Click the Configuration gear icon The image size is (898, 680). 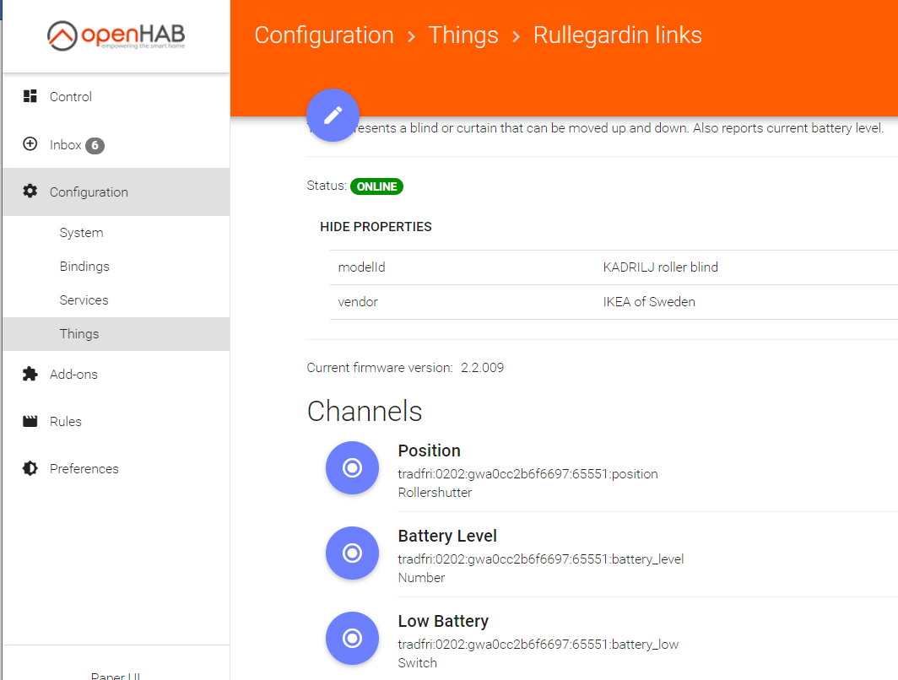click(30, 192)
